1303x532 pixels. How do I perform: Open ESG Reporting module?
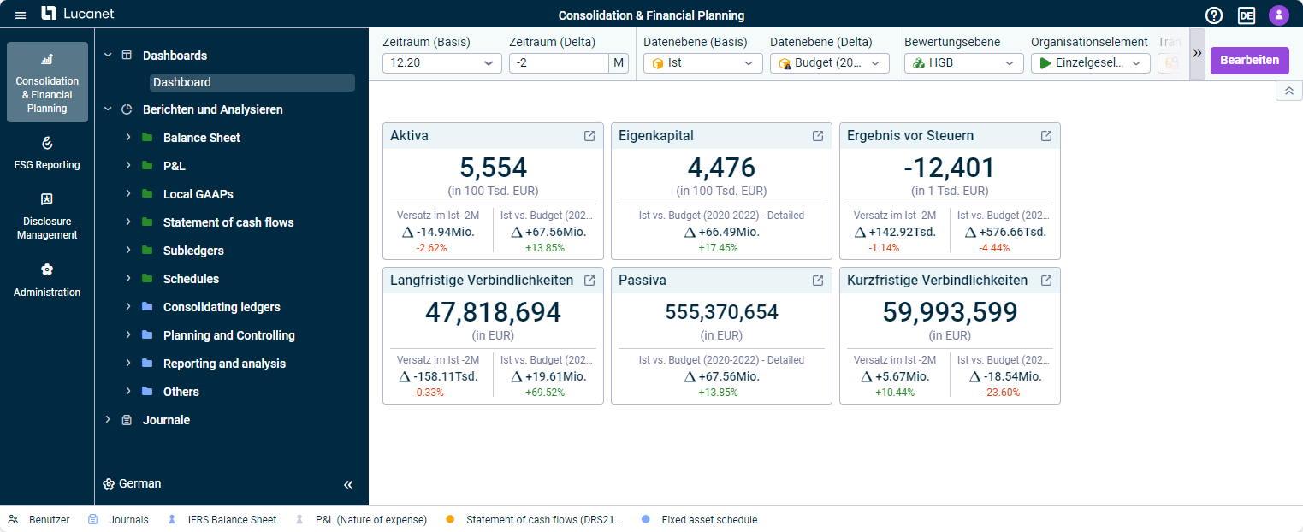coord(47,152)
